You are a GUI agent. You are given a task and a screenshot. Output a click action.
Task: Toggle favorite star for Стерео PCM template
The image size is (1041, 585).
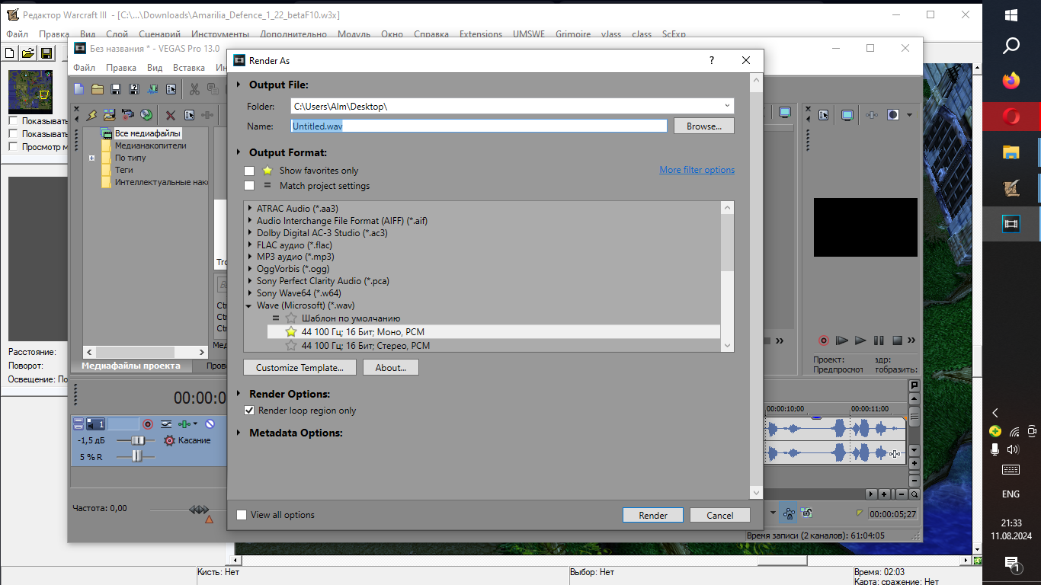tap(290, 346)
